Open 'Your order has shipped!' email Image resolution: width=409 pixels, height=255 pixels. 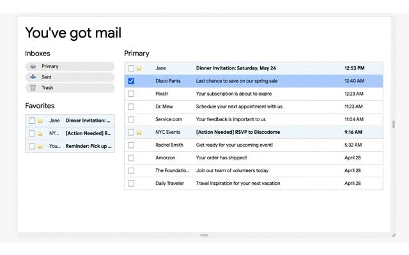pos(221,157)
